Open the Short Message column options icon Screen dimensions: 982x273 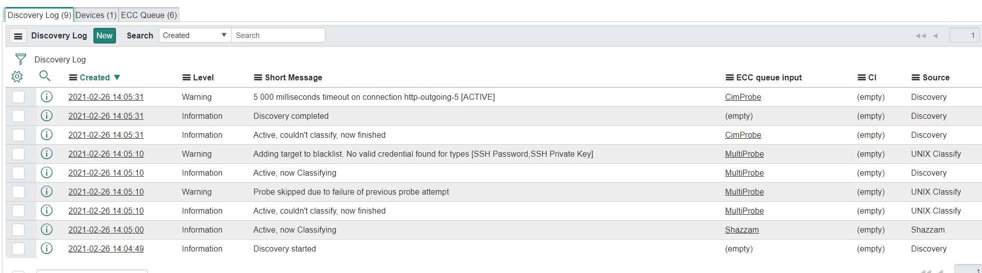click(x=258, y=77)
